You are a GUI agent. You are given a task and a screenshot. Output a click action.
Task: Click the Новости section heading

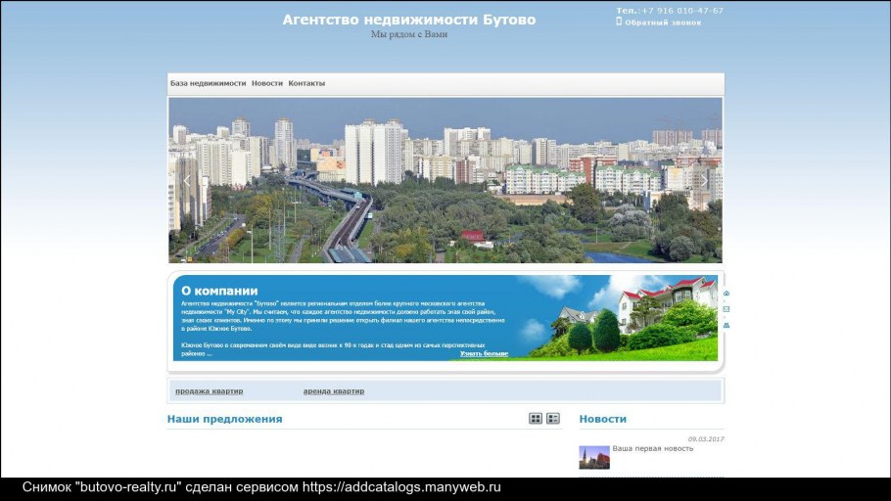(x=603, y=419)
